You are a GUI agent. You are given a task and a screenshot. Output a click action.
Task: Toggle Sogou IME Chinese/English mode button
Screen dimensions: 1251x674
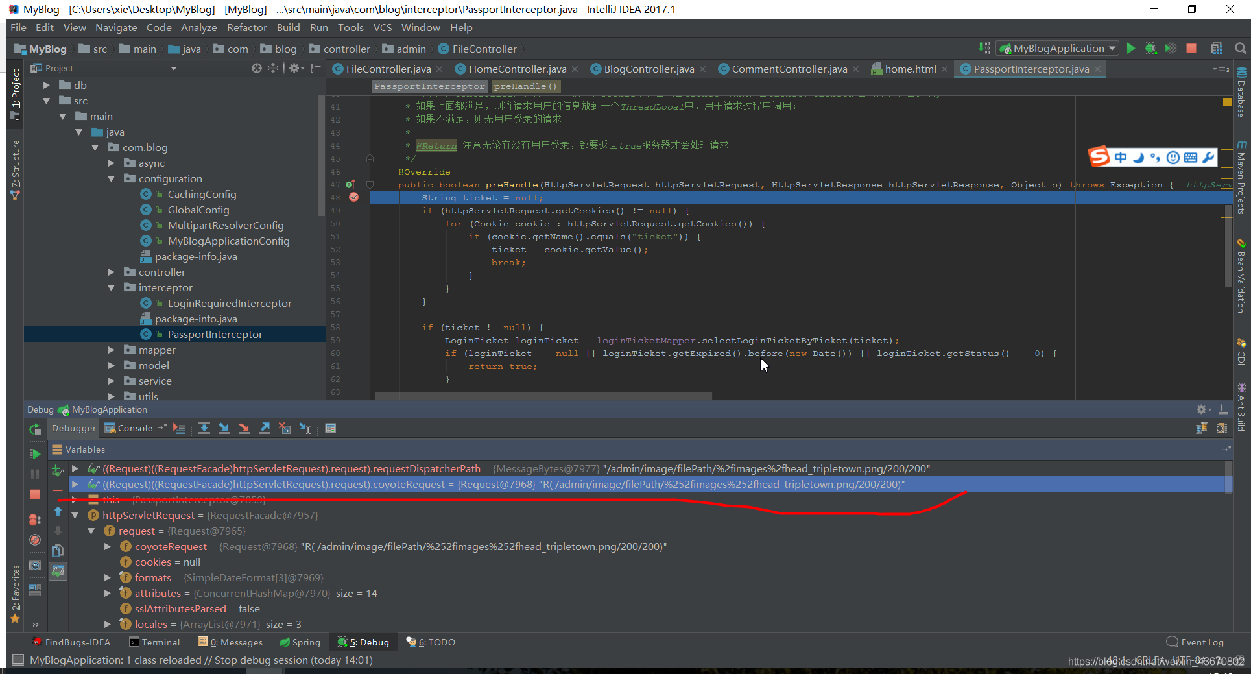[x=1121, y=157]
